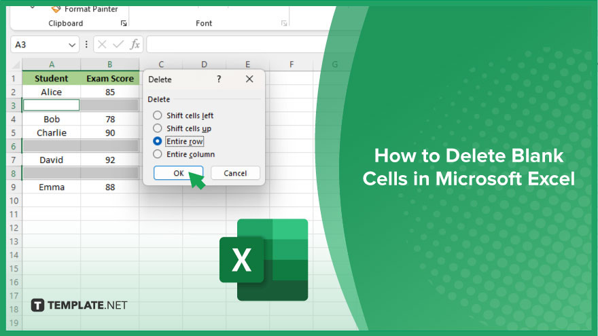This screenshot has height=336, width=598.
Task: Open the Clipboard dialog launcher
Action: pyautogui.click(x=124, y=23)
